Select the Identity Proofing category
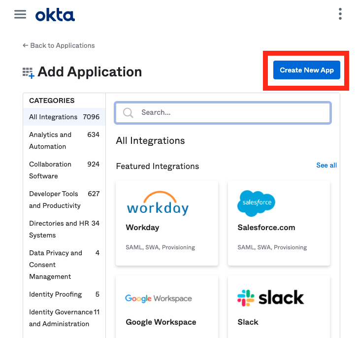The image size is (357, 338). (x=64, y=294)
